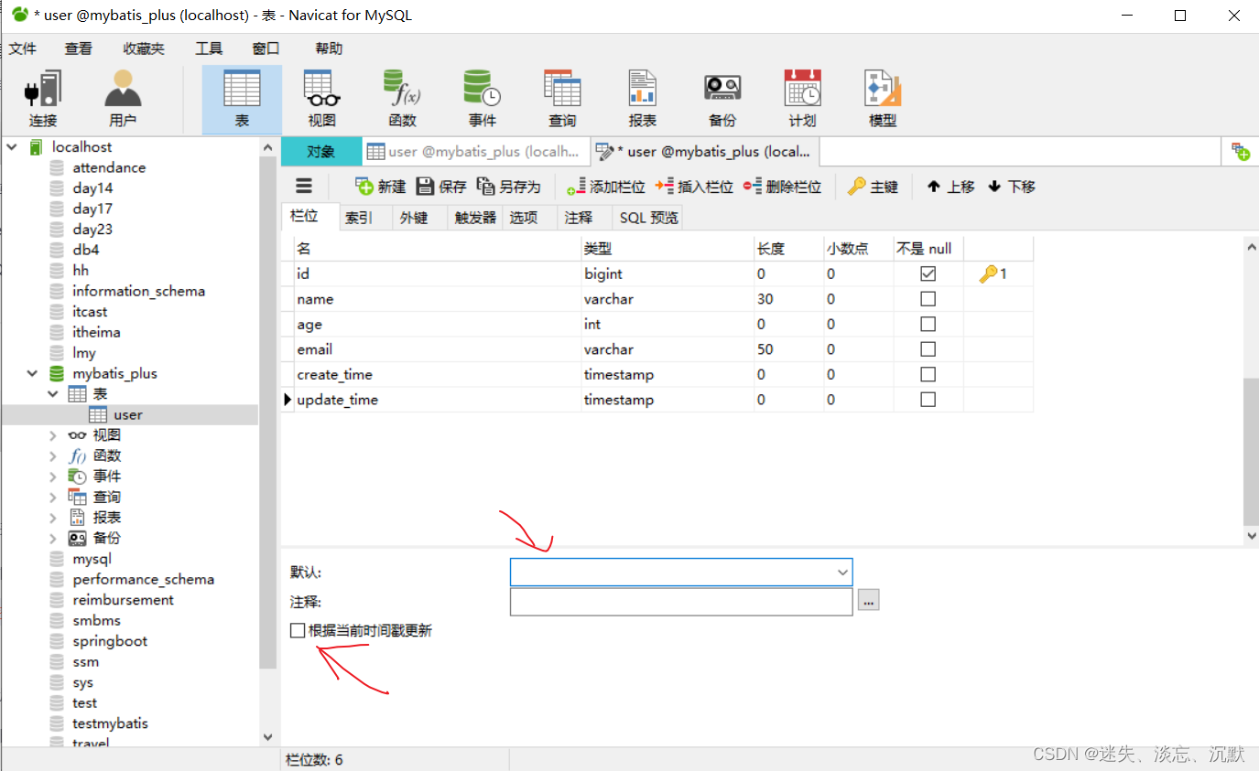Click the ... button beside 注释 field
1259x771 pixels.
point(868,601)
